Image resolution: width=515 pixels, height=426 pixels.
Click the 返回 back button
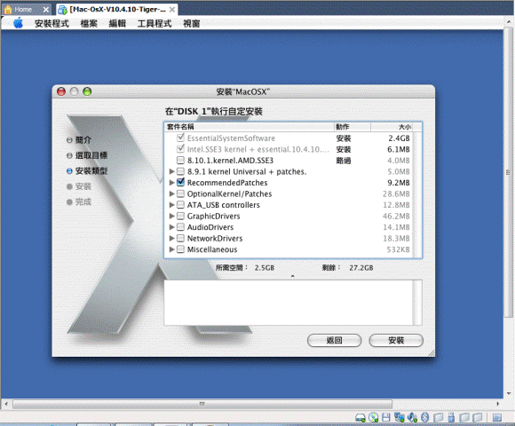tap(335, 340)
